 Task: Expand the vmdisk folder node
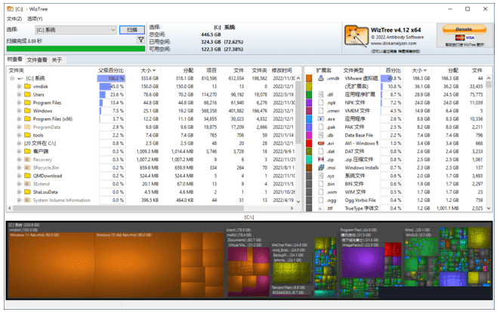(x=19, y=86)
